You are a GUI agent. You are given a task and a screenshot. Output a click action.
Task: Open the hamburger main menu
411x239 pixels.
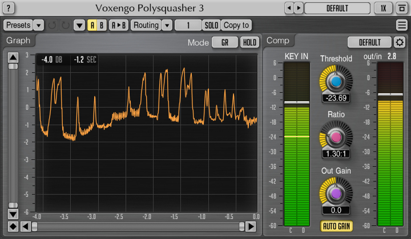(x=401, y=26)
